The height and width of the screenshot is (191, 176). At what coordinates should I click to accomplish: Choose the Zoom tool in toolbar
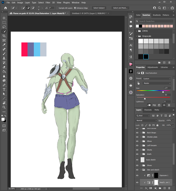click(x=4, y=107)
